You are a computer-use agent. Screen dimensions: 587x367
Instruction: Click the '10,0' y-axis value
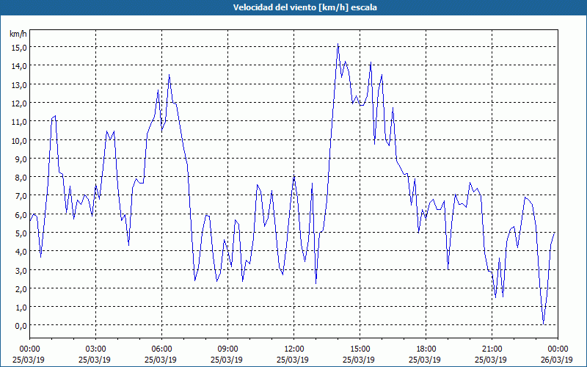[x=21, y=141]
